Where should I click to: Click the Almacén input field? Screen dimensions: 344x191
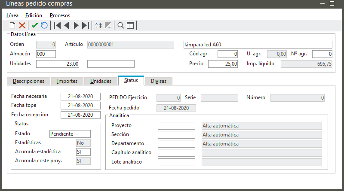coord(46,54)
